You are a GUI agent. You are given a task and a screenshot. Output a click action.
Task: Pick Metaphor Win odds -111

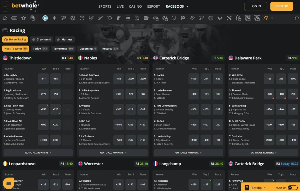click(43, 79)
